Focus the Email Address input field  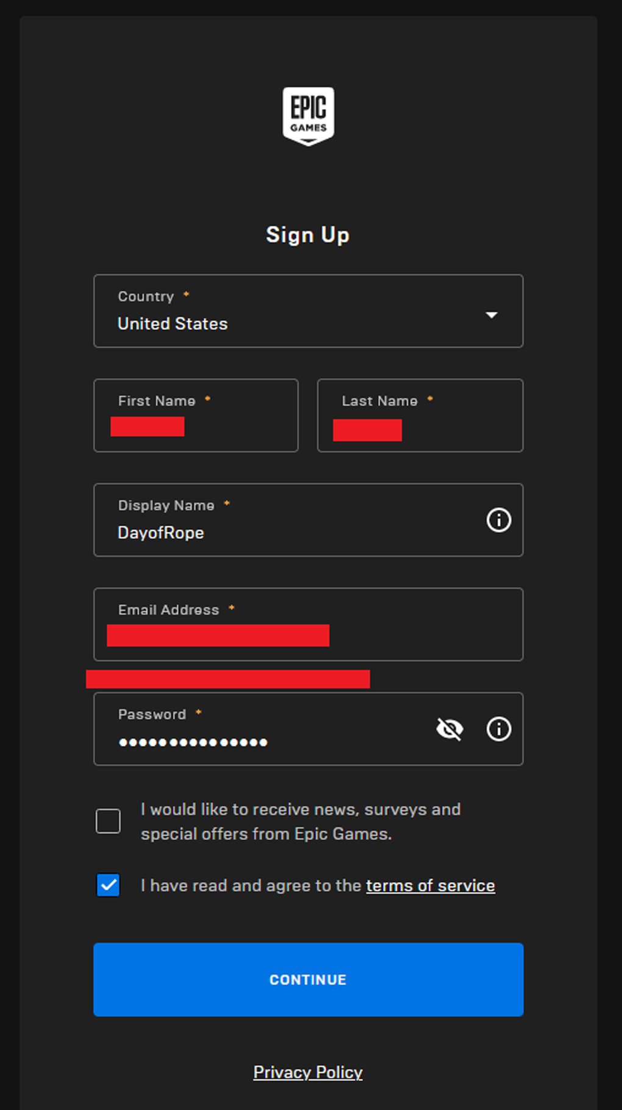click(x=309, y=625)
